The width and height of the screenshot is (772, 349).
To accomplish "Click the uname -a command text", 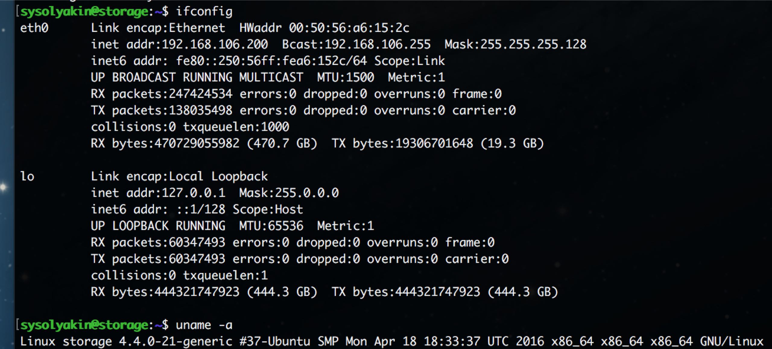I will click(204, 325).
